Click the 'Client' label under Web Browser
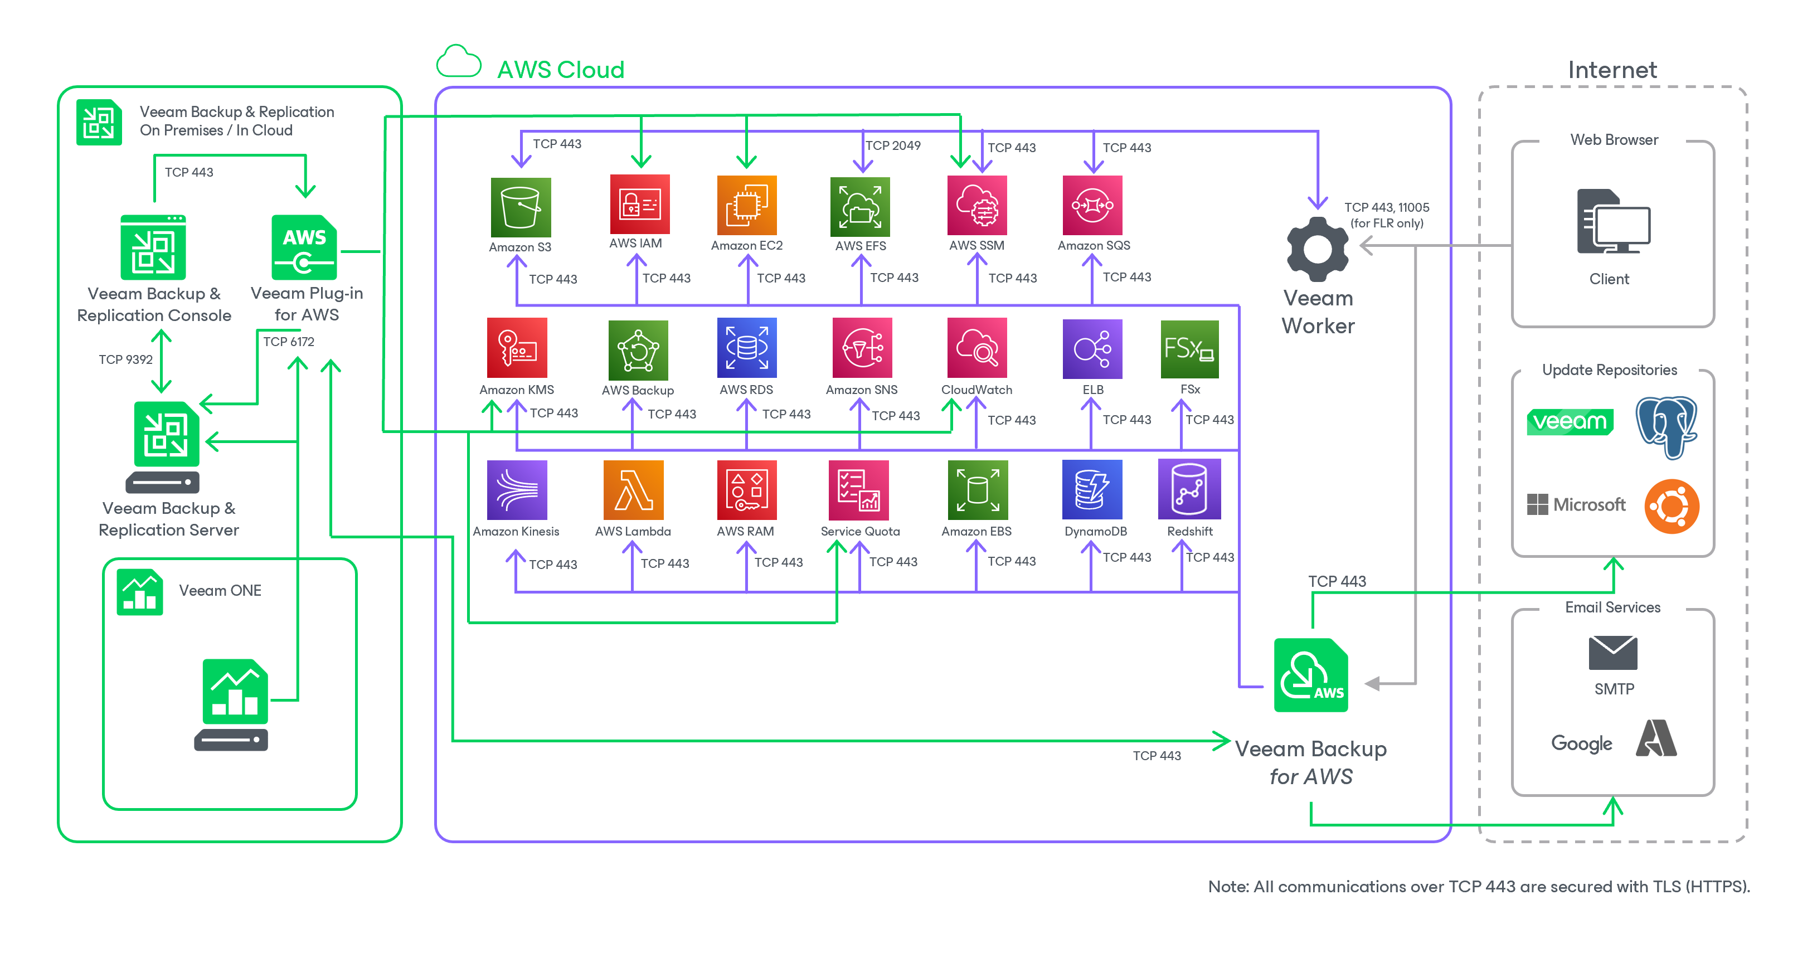This screenshot has width=1817, height=953. [x=1609, y=279]
